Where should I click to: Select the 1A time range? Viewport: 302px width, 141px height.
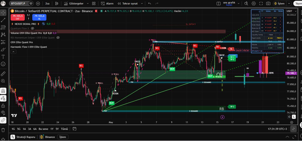[24, 129]
